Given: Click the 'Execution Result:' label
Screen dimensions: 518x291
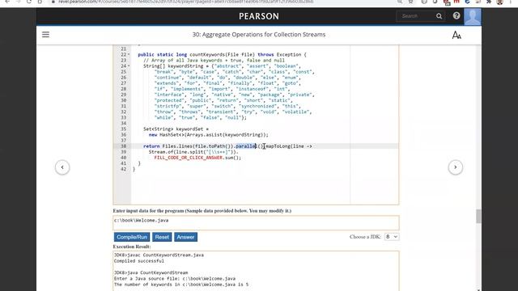Looking at the screenshot, I should (132, 247).
